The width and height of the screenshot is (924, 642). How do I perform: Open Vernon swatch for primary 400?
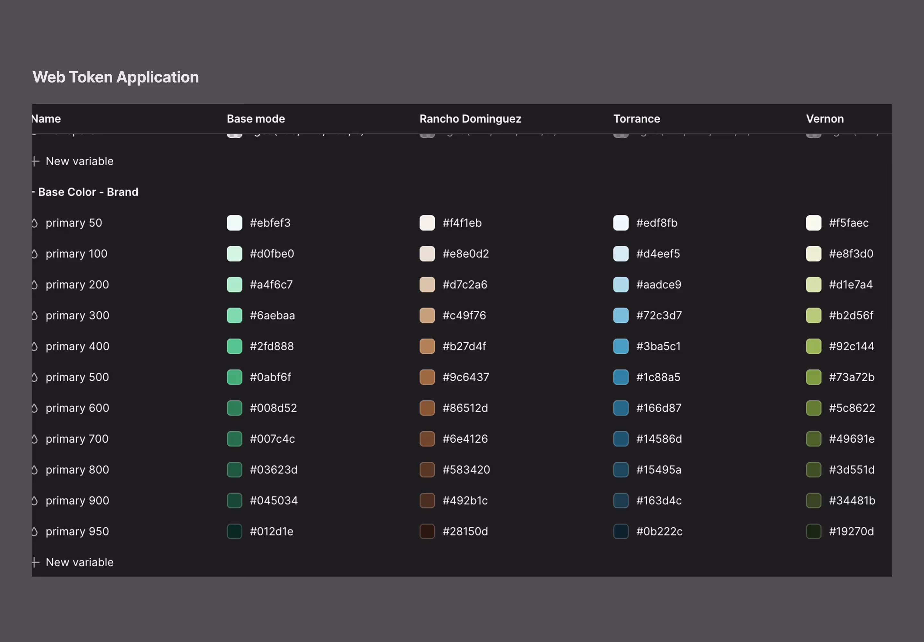tap(813, 346)
